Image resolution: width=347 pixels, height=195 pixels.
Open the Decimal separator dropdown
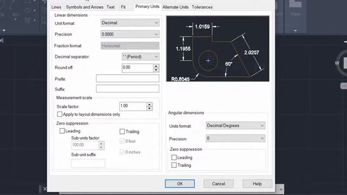click(x=140, y=56)
